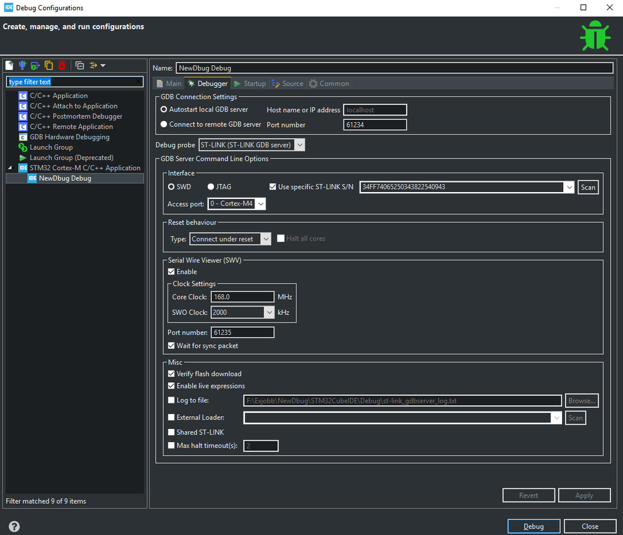623x535 pixels.
Task: Open the Startup tab
Action: tap(250, 84)
